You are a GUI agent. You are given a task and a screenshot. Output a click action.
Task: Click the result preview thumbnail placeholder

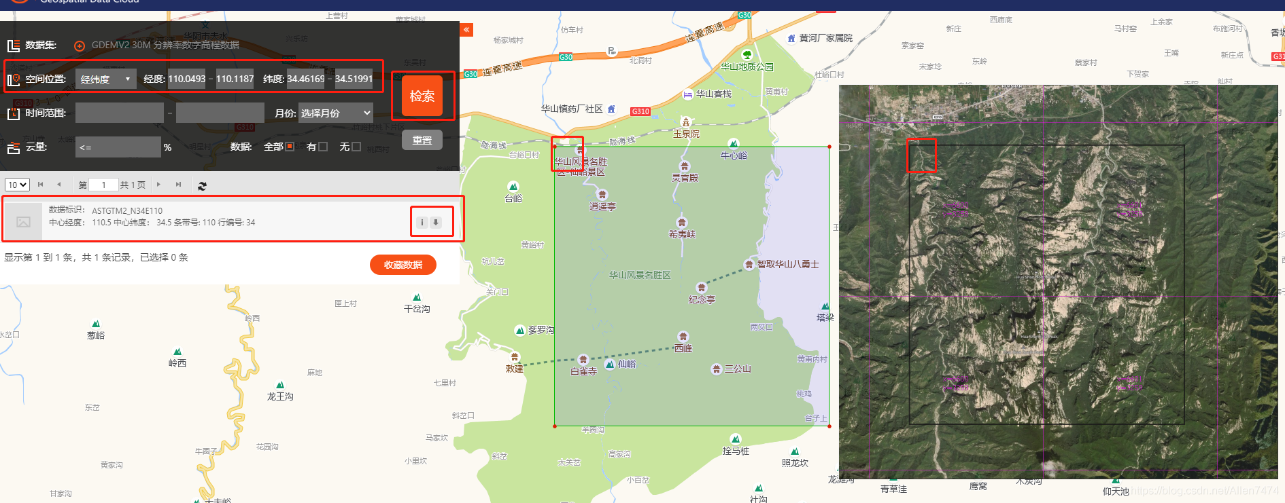23,222
